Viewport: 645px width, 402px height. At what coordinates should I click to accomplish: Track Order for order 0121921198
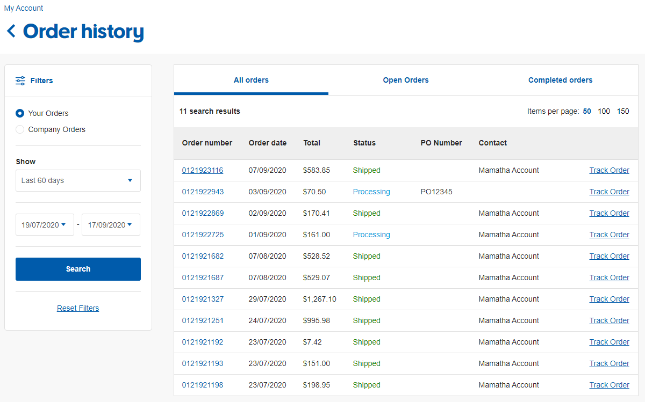pos(609,385)
